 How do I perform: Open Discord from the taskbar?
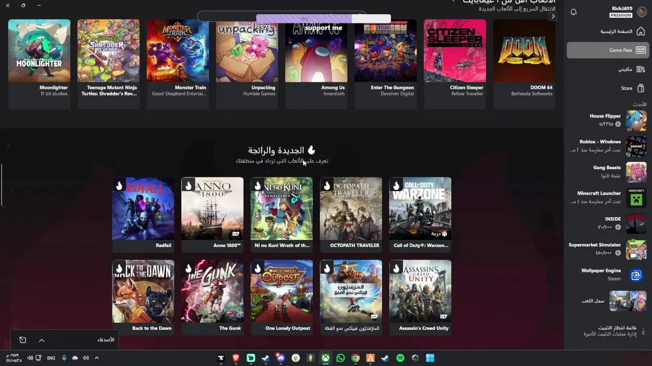coord(281,358)
